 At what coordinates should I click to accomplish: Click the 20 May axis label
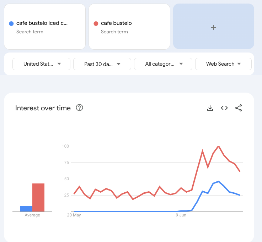pos(74,215)
